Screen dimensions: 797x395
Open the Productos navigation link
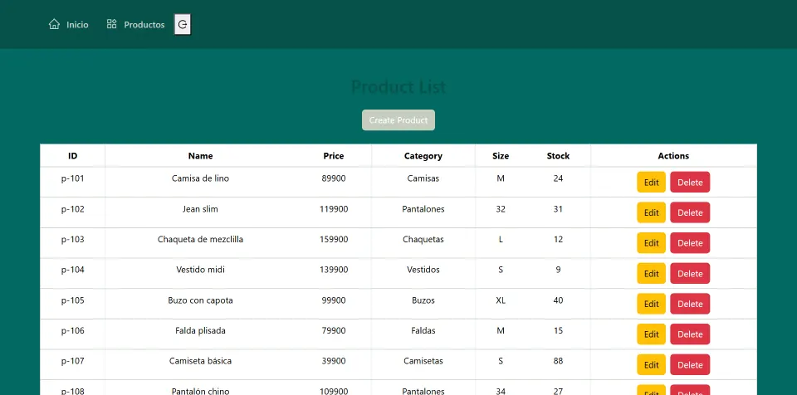[x=135, y=24]
